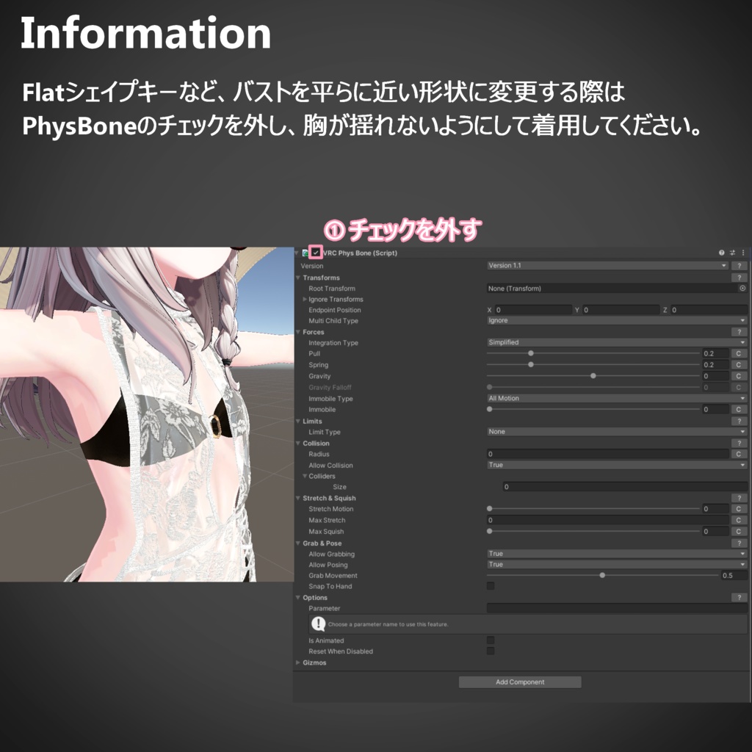
Task: Open the Allow Grabbing dropdown
Action: (617, 554)
